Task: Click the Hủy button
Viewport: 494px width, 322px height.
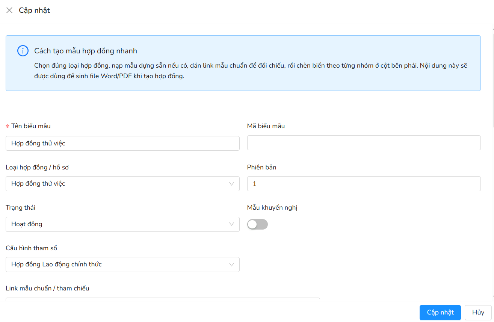Action: tap(478, 312)
